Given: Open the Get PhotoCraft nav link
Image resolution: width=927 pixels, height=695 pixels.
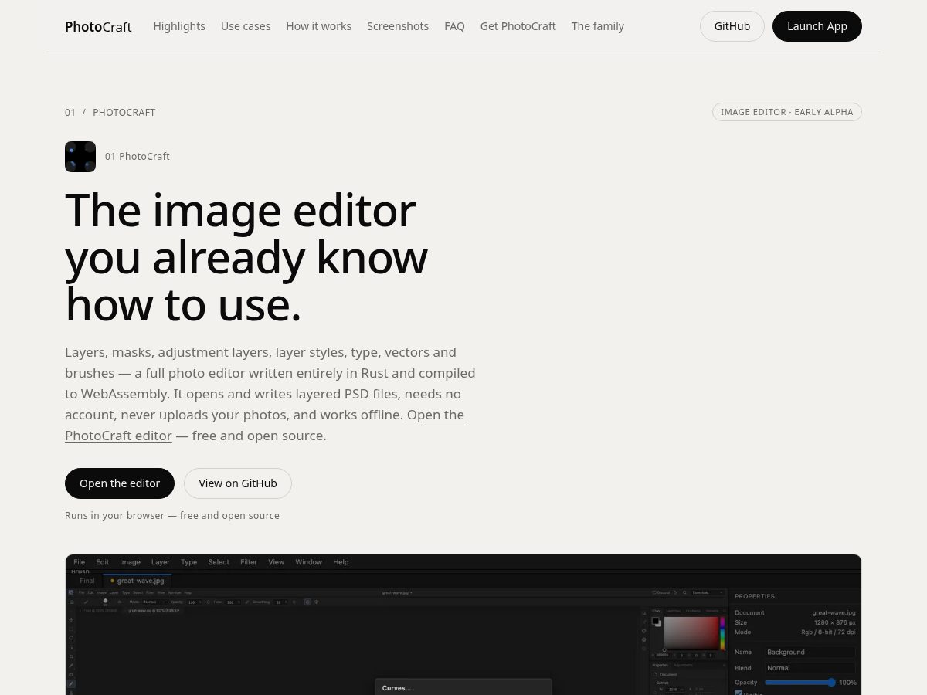Looking at the screenshot, I should point(518,26).
